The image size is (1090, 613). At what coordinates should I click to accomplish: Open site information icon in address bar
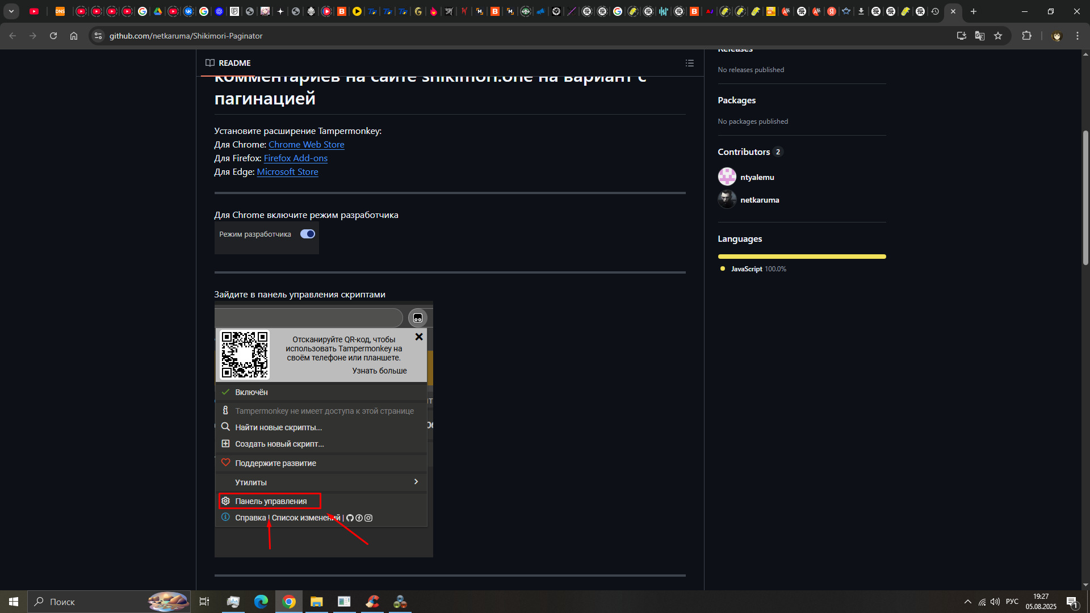tap(98, 36)
